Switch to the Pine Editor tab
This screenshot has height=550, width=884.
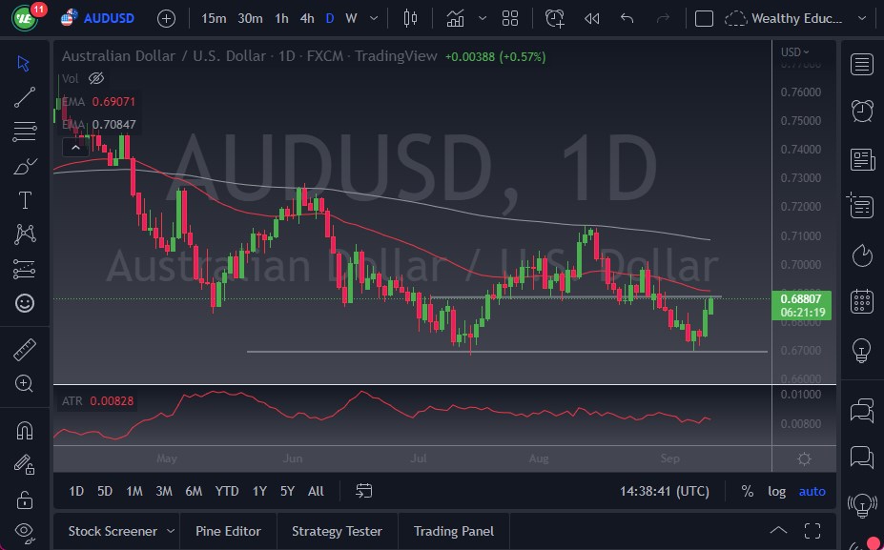click(x=228, y=531)
